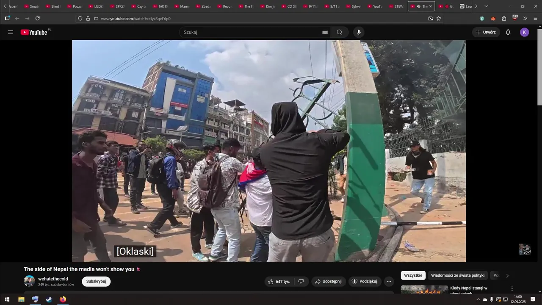Click the youtube.com address bar URL

135,19
